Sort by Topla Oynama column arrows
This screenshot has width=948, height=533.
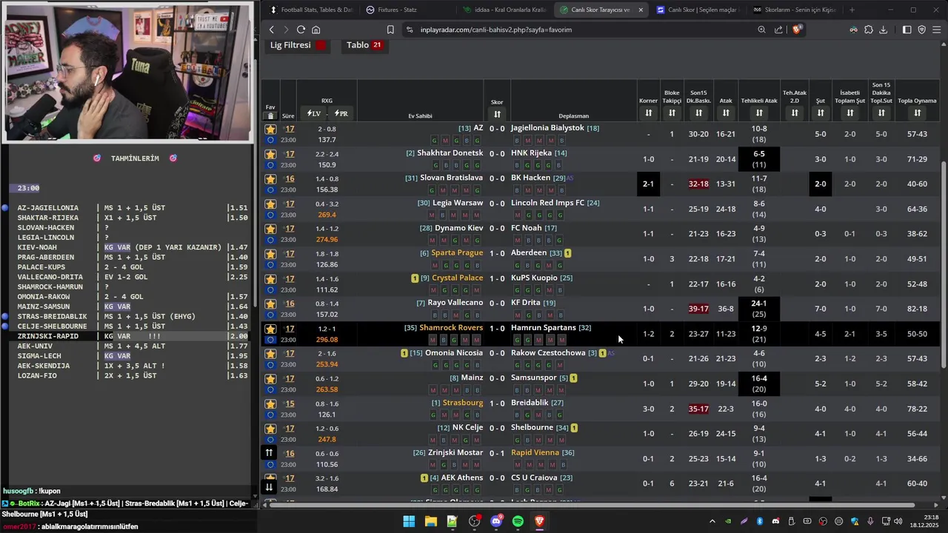point(917,113)
